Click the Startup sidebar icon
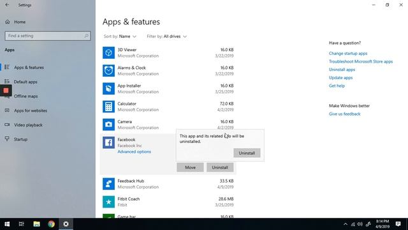 [7, 139]
